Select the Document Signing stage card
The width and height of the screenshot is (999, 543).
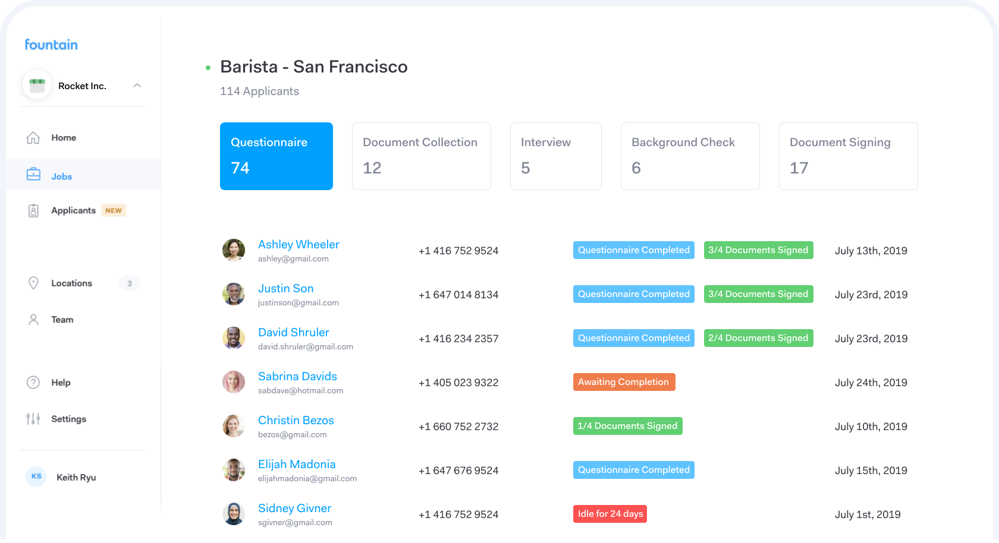point(849,156)
